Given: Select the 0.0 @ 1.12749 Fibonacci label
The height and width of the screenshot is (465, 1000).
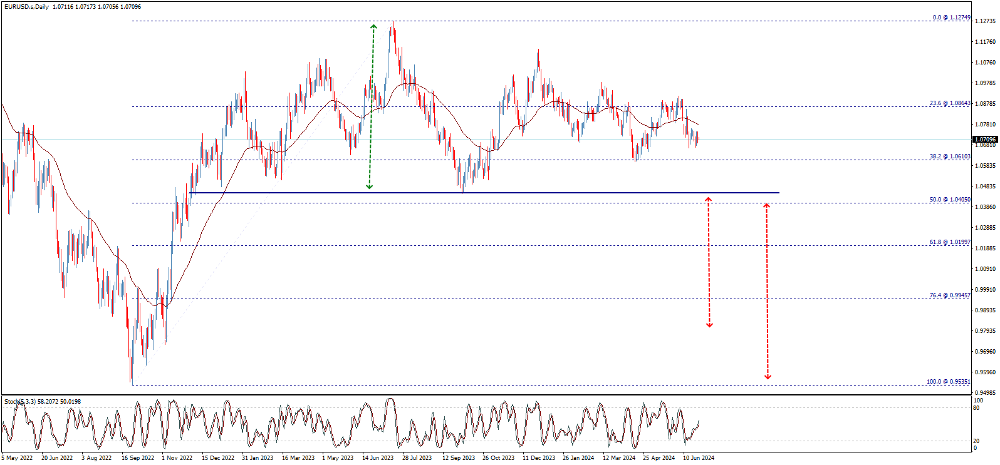Looking at the screenshot, I should tap(951, 18).
